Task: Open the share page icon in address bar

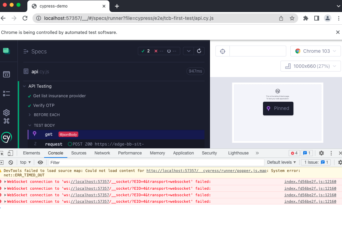Action: 281,18
